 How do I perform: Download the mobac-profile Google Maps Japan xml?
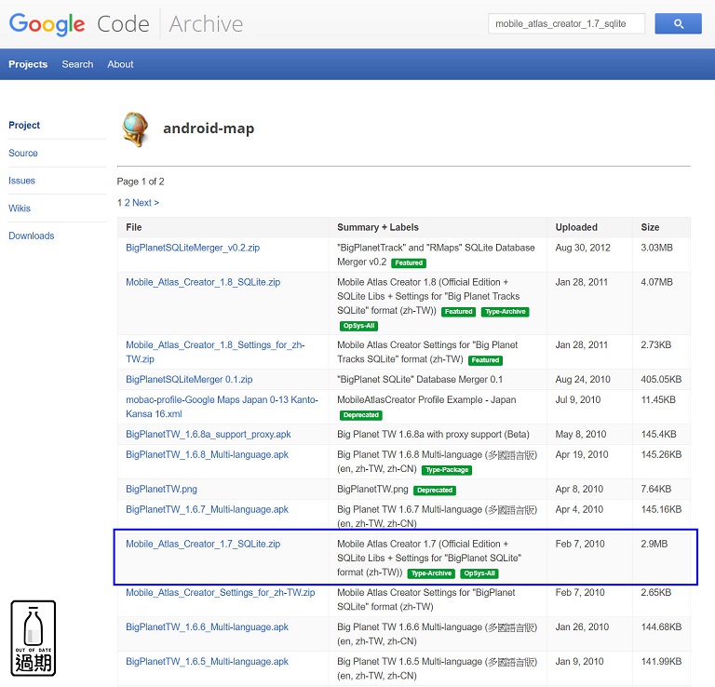(x=223, y=407)
